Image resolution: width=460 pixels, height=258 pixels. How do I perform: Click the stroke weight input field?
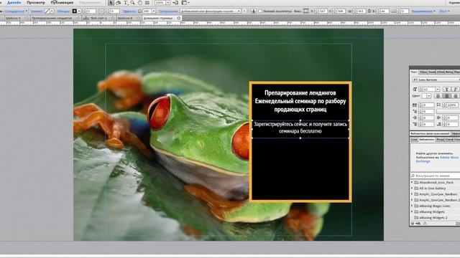[91, 11]
